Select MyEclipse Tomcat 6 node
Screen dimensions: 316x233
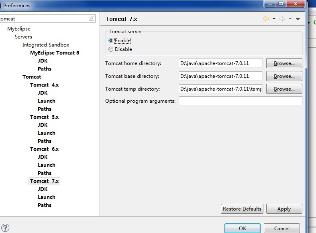pyautogui.click(x=55, y=53)
